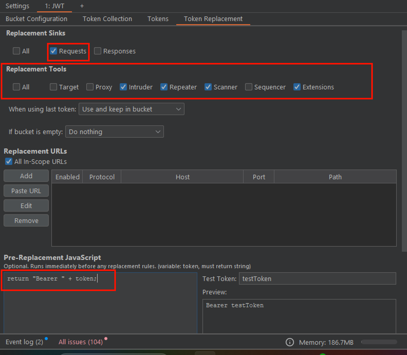Click the Memory: 186.7MB text

tap(326, 342)
